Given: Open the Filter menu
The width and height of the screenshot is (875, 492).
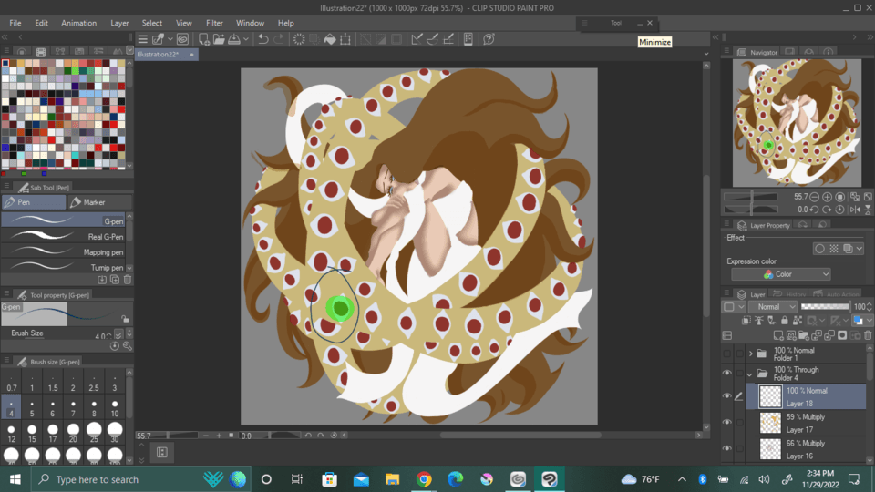Looking at the screenshot, I should pos(214,23).
